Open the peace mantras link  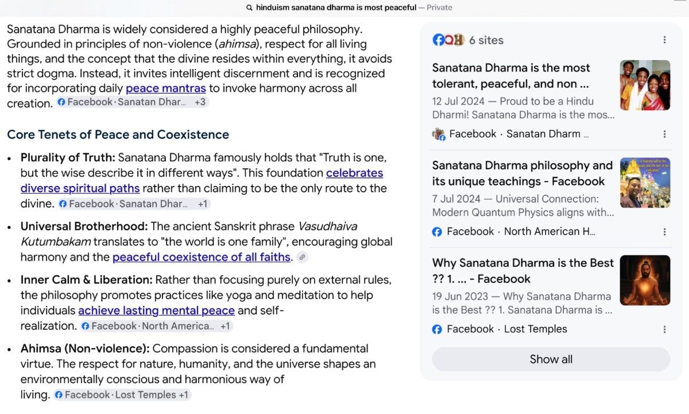(166, 88)
